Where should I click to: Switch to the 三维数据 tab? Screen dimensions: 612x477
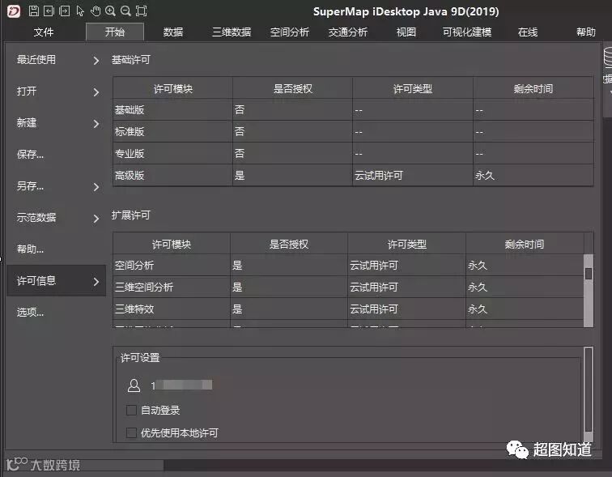pyautogui.click(x=232, y=32)
